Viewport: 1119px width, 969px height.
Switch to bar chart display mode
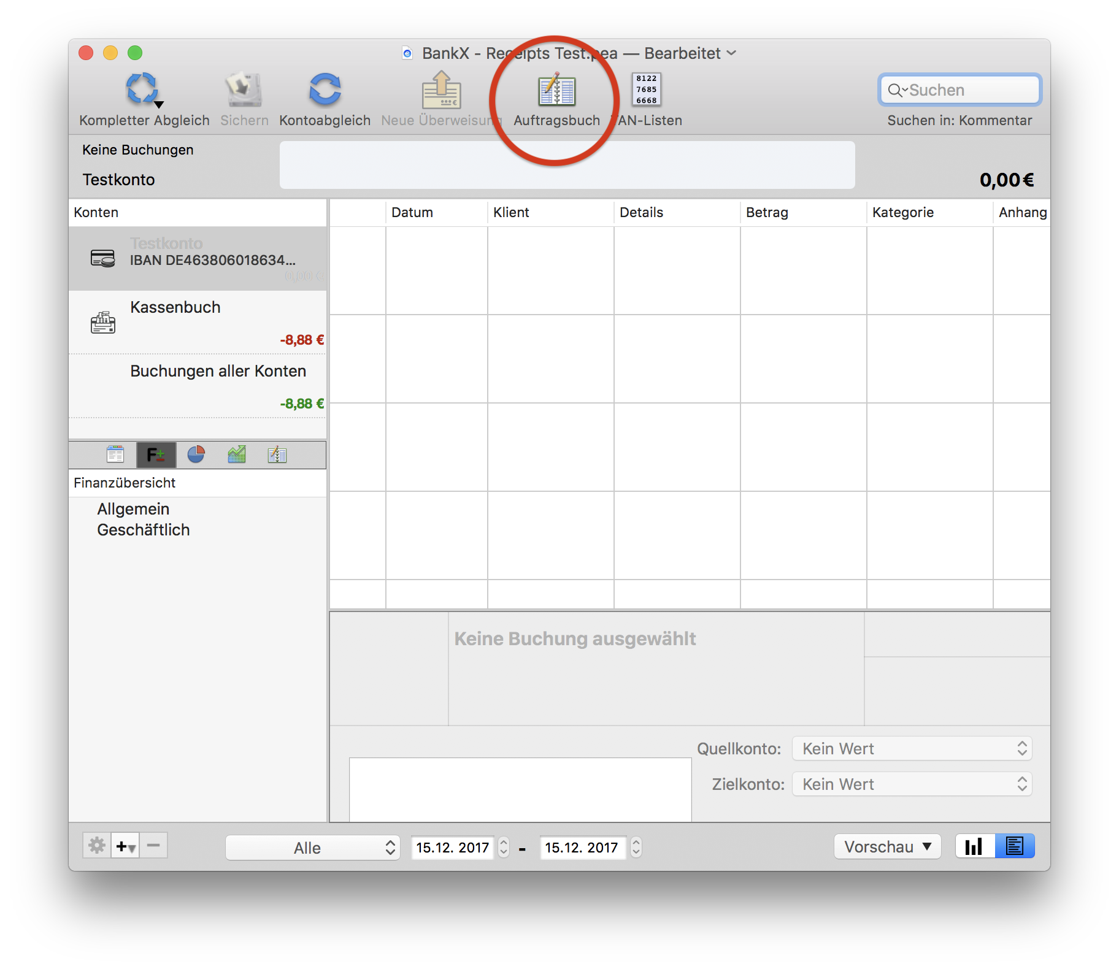(974, 846)
